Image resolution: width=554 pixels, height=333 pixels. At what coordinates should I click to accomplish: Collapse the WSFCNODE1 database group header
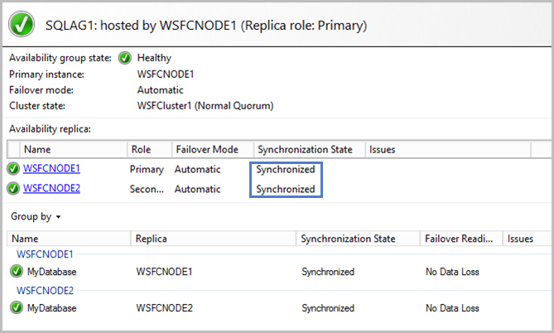click(x=45, y=254)
